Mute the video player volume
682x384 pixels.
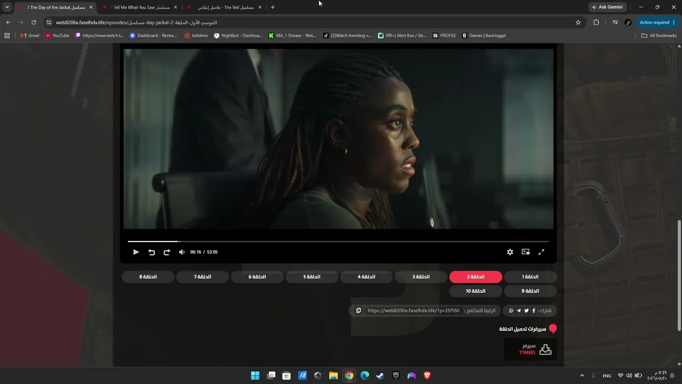pos(182,252)
